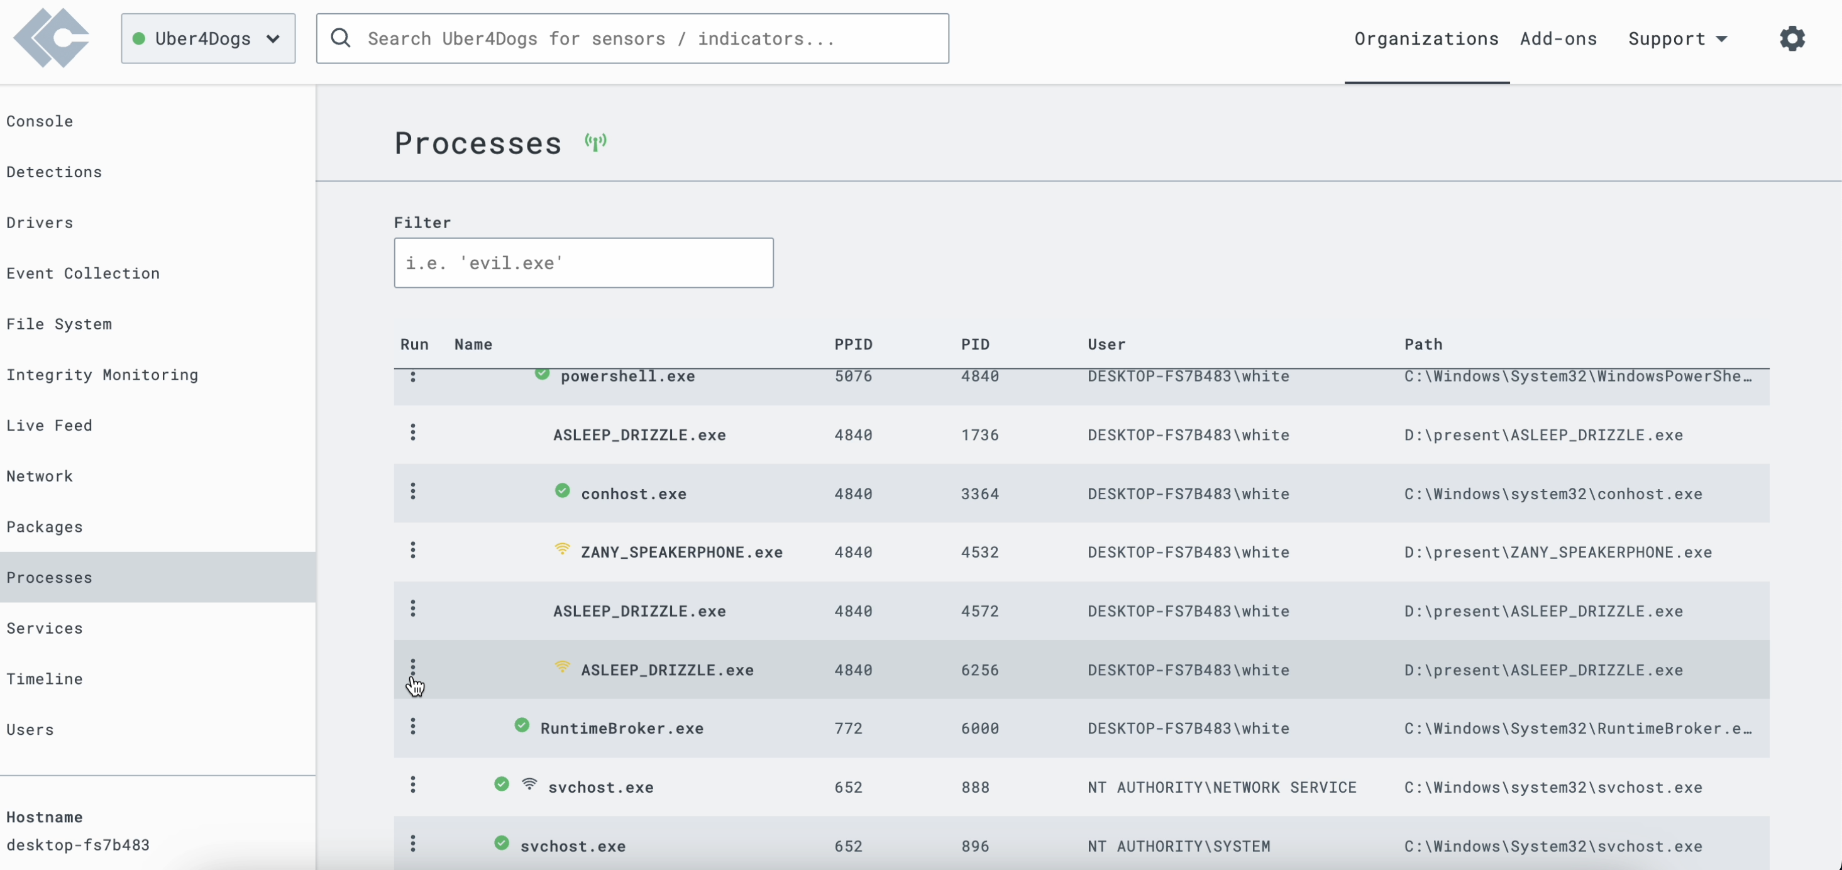Select Timeline in the sidebar
Viewport: 1842px width, 870px height.
pyautogui.click(x=45, y=678)
